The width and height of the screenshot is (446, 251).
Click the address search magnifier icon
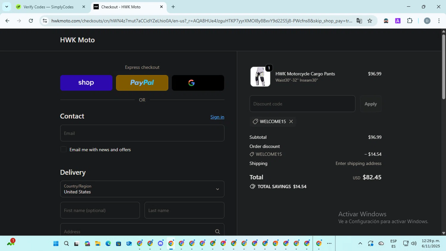pos(217,232)
